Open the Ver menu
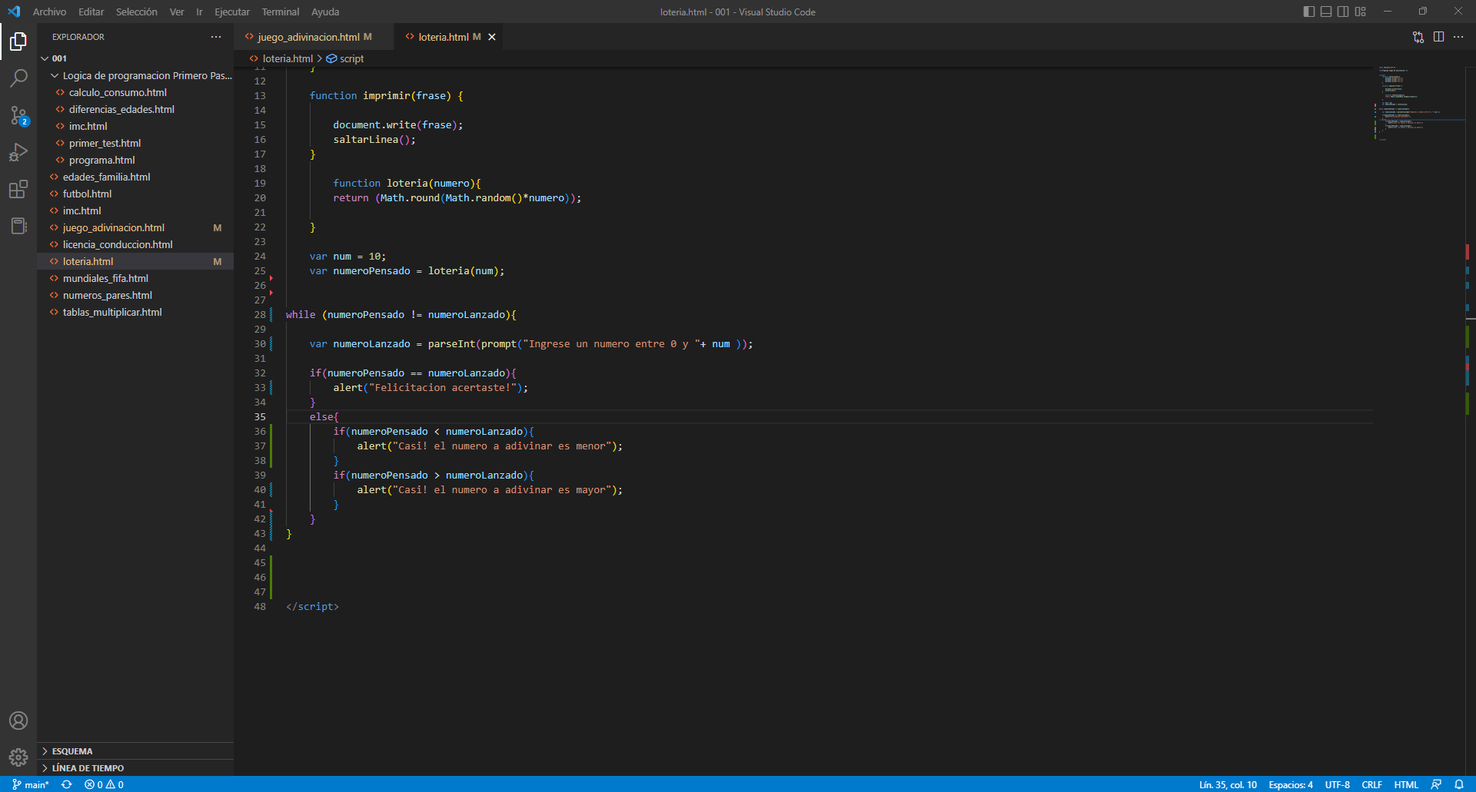 177,12
